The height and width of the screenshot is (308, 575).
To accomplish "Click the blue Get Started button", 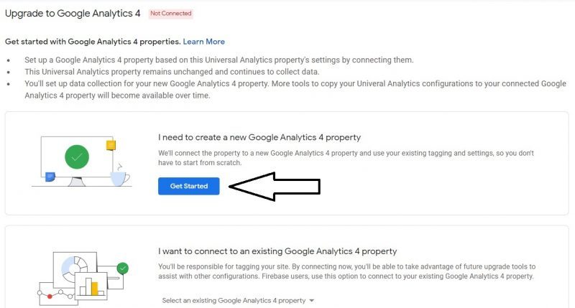I will coord(189,186).
